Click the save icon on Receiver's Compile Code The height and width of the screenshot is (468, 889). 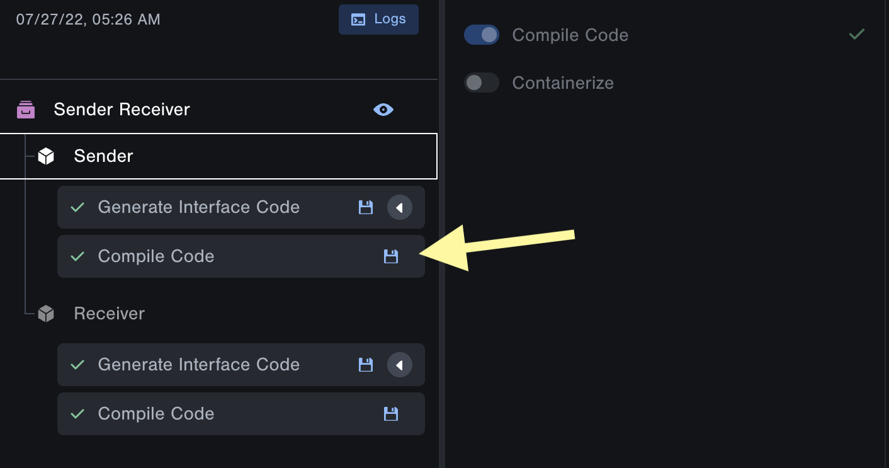tap(391, 414)
